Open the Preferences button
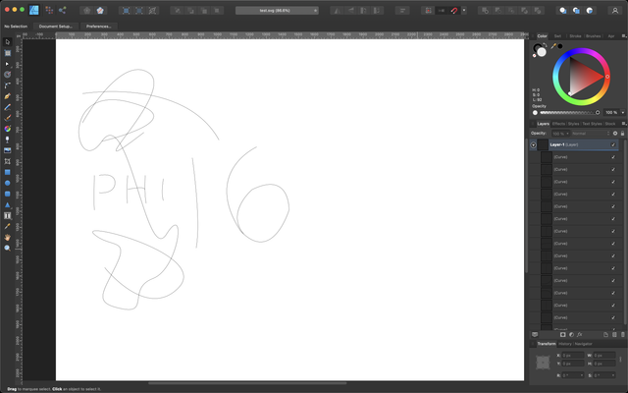Viewport: 628px width, 393px height. [98, 26]
